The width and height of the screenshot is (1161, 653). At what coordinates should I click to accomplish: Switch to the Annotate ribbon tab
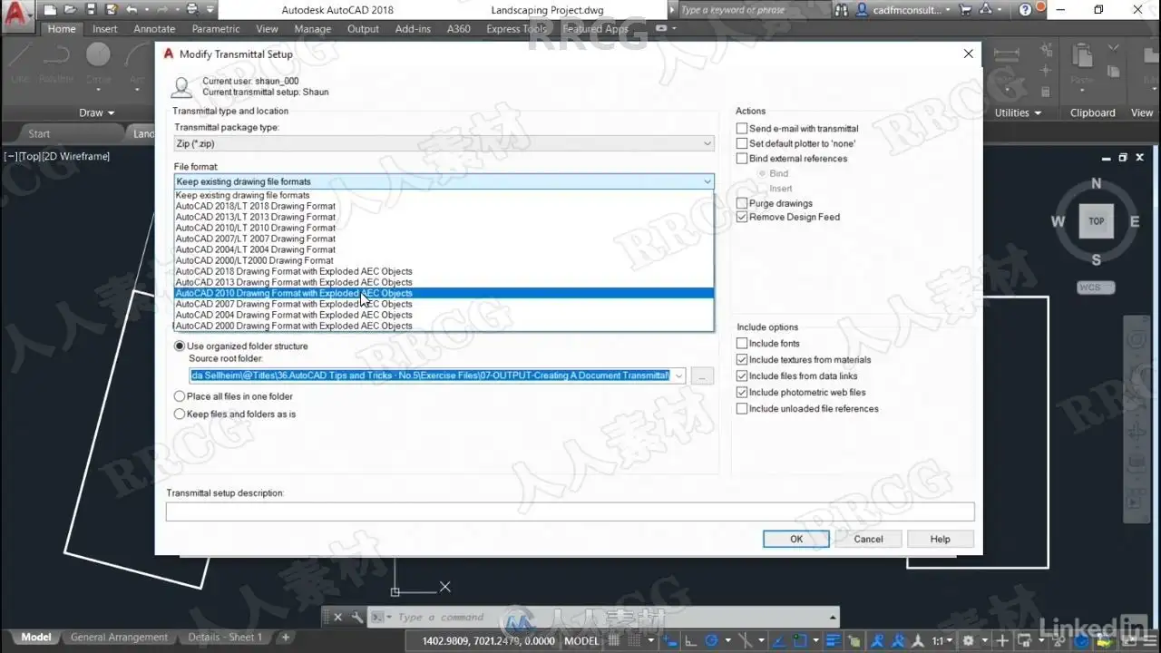click(154, 29)
